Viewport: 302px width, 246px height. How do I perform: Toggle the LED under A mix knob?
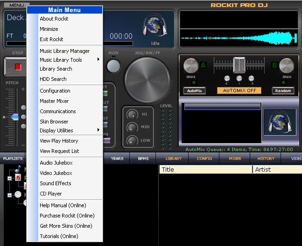click(194, 83)
